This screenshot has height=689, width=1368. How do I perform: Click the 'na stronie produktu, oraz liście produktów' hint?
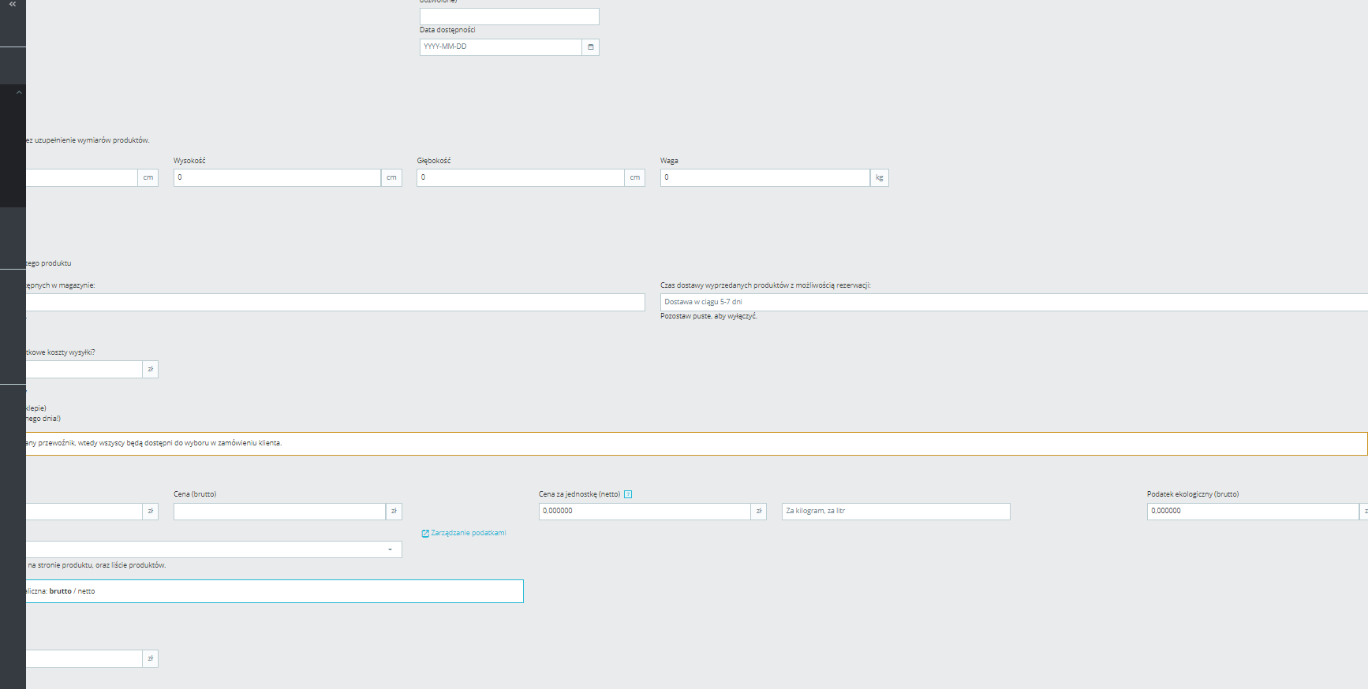(96, 565)
